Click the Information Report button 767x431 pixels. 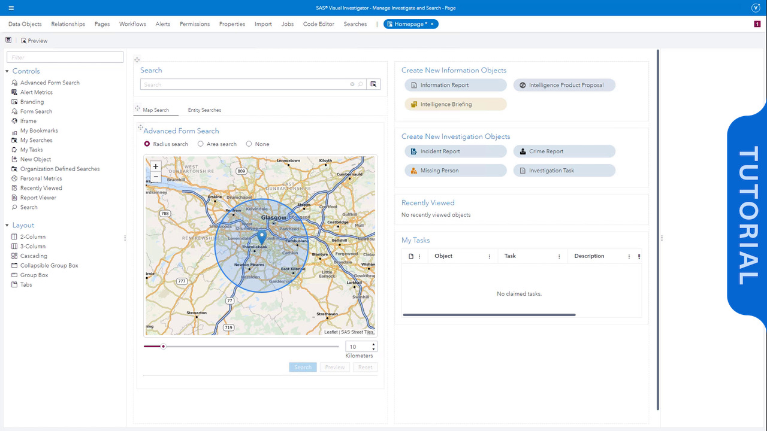click(x=455, y=85)
